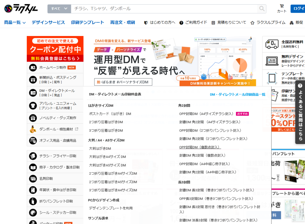This screenshot has height=224, width=305.
Task: Click the Raksul logo
Action: pyautogui.click(x=21, y=9)
